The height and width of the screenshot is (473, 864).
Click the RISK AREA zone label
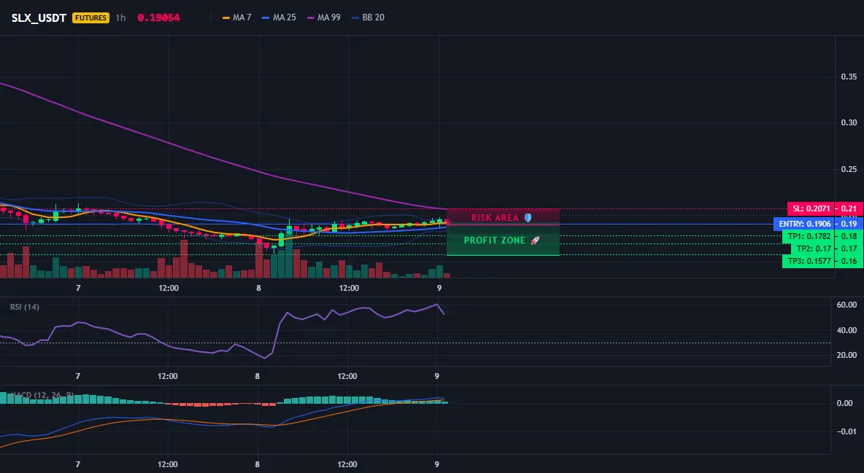[x=495, y=217]
